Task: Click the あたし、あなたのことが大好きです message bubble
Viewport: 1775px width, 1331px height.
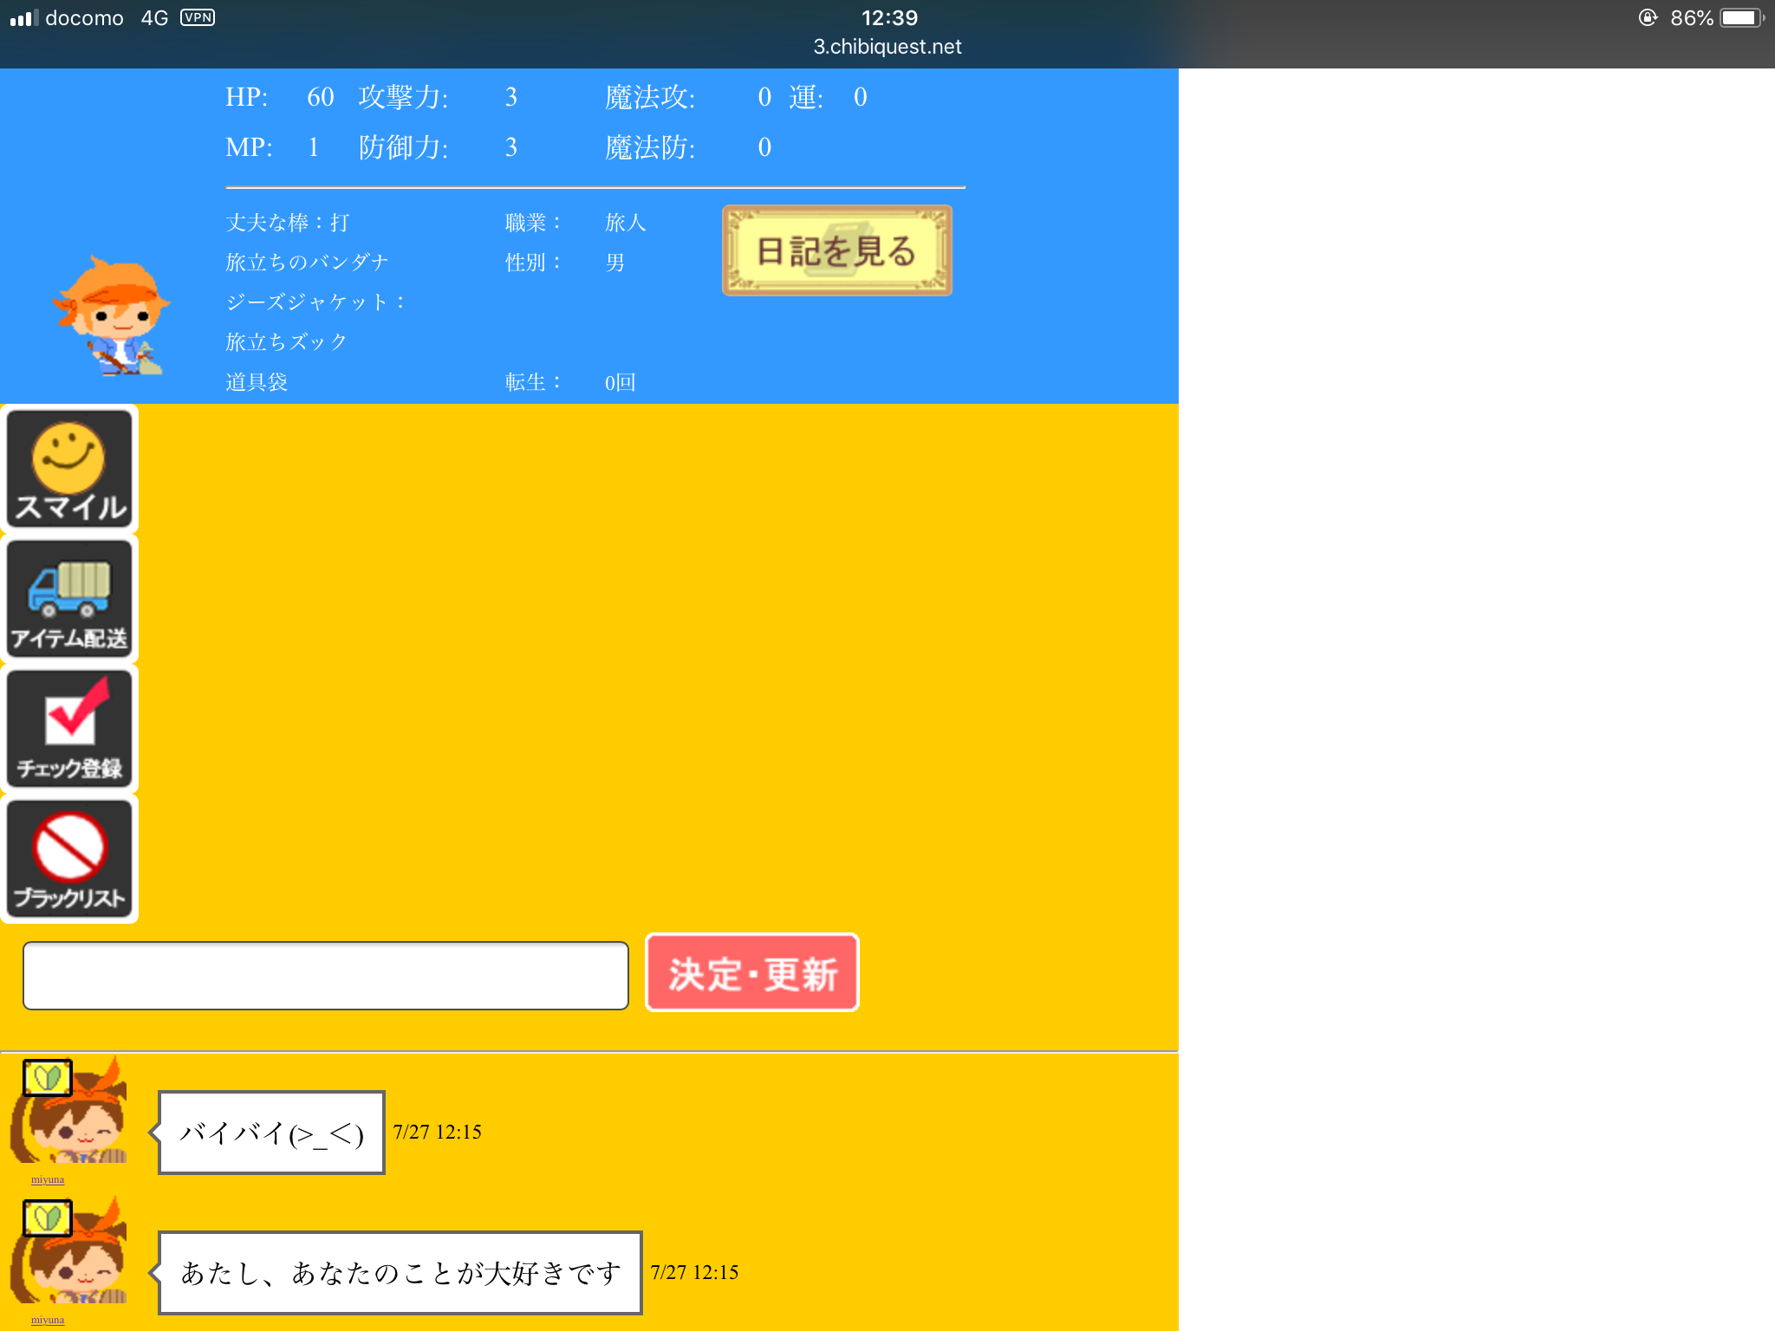Action: pyautogui.click(x=400, y=1273)
